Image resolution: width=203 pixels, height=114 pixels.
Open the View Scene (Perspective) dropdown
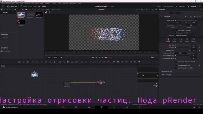(186, 35)
